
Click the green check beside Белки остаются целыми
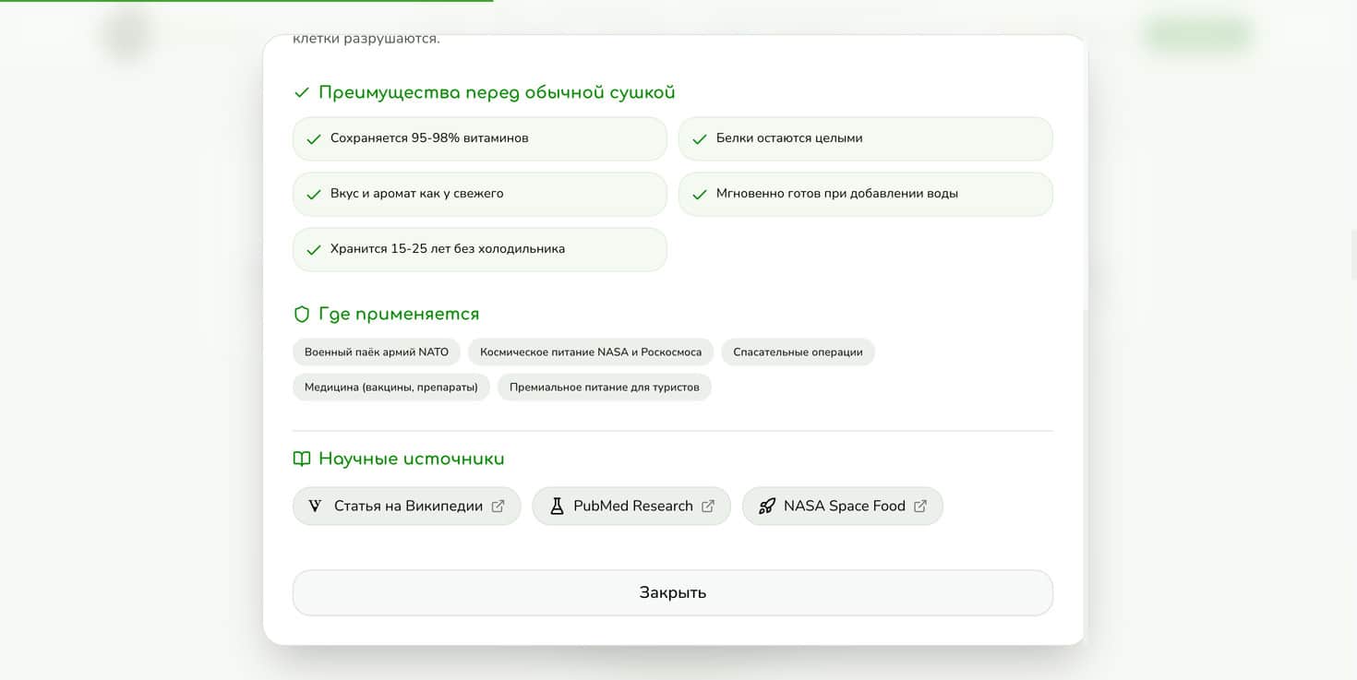coord(699,138)
